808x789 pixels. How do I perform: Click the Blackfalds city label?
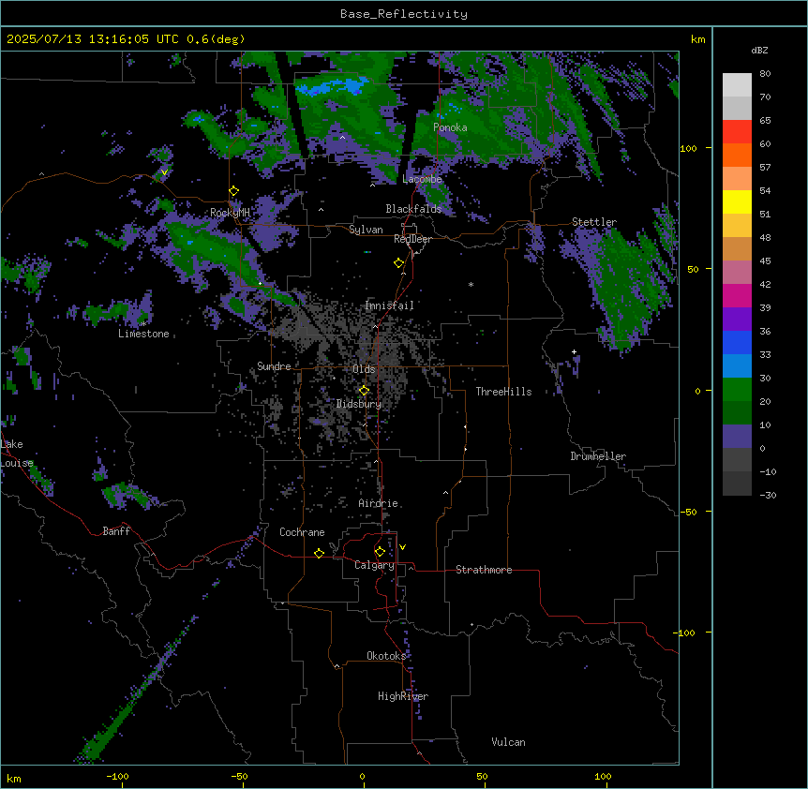click(x=413, y=209)
